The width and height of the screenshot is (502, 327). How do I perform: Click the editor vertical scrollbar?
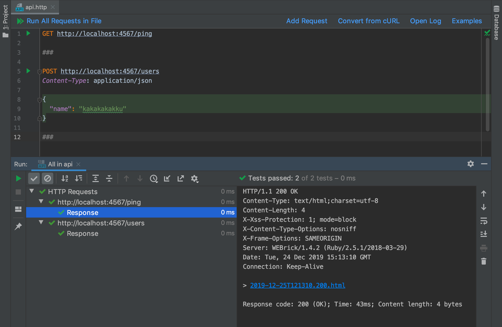pos(487,84)
